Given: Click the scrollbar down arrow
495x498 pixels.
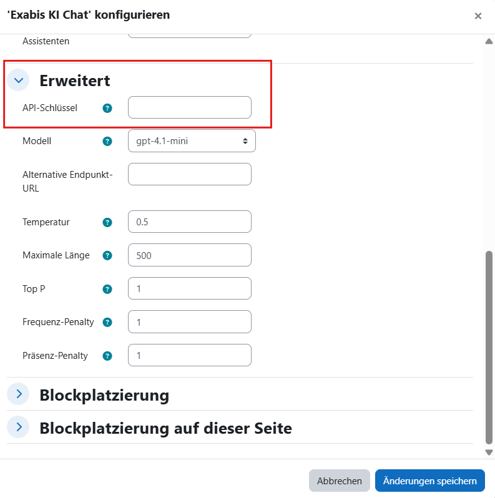Looking at the screenshot, I should pyautogui.click(x=489, y=452).
